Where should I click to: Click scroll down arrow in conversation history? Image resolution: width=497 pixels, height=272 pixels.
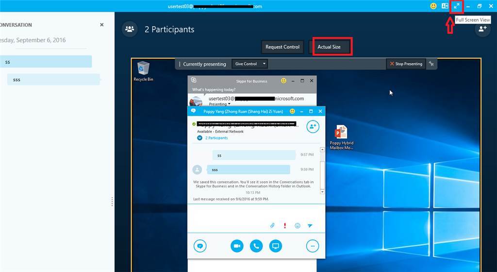322,192
